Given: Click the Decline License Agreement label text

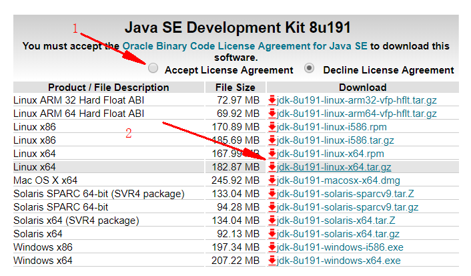Looking at the screenshot, I should click(x=388, y=70).
